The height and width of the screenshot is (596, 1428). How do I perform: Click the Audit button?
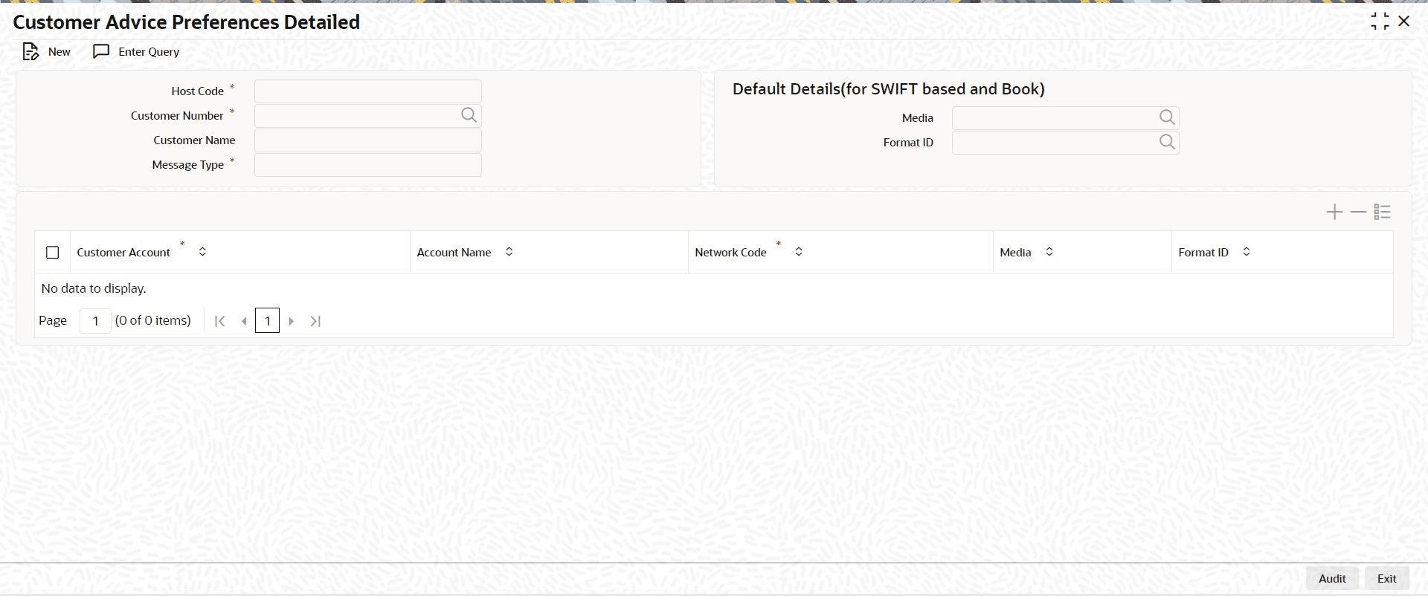coord(1332,578)
